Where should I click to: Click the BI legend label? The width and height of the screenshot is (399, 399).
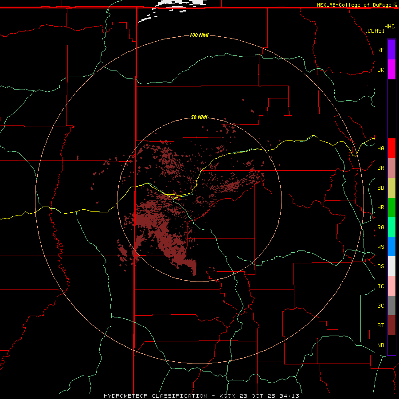(380, 325)
